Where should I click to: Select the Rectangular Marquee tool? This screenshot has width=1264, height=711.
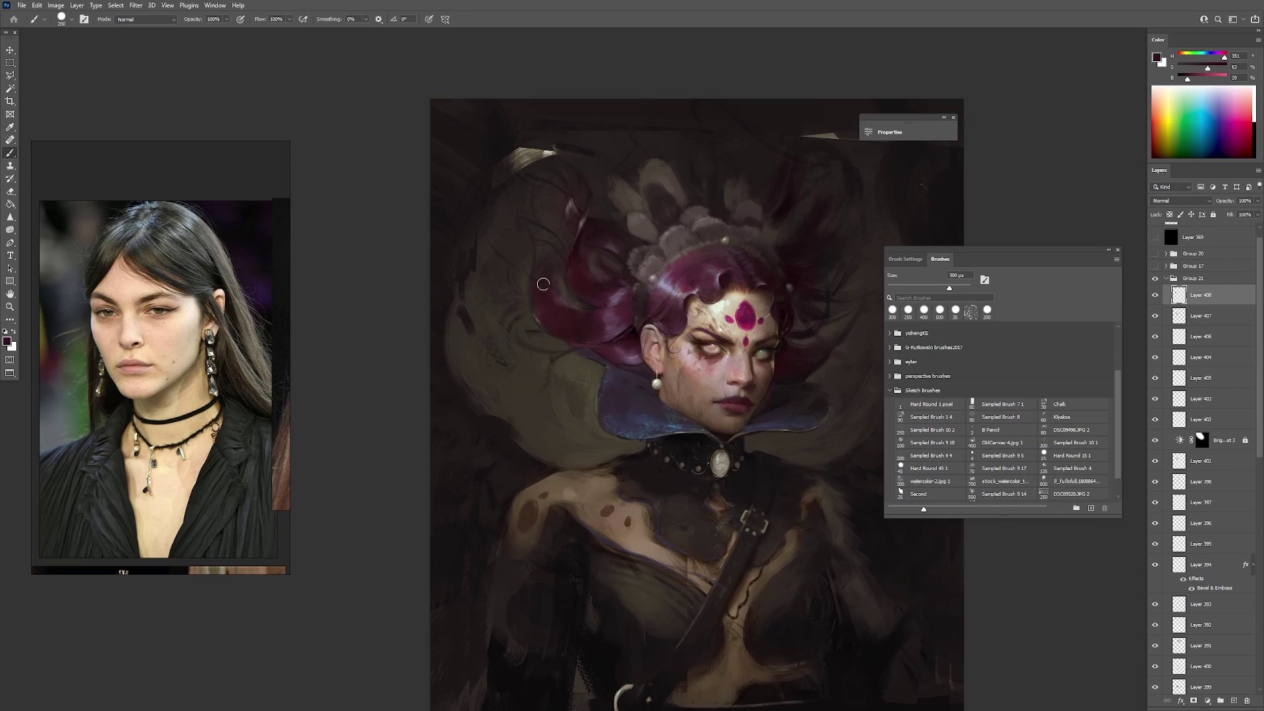[x=10, y=63]
